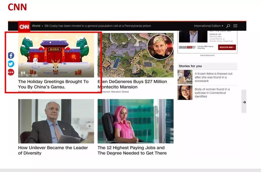Open more sharing options with the red dots icon
The width and height of the screenshot is (261, 172).
click(x=11, y=72)
